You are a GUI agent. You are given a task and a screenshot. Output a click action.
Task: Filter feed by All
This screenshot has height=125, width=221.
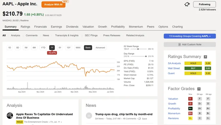[x=4, y=35]
